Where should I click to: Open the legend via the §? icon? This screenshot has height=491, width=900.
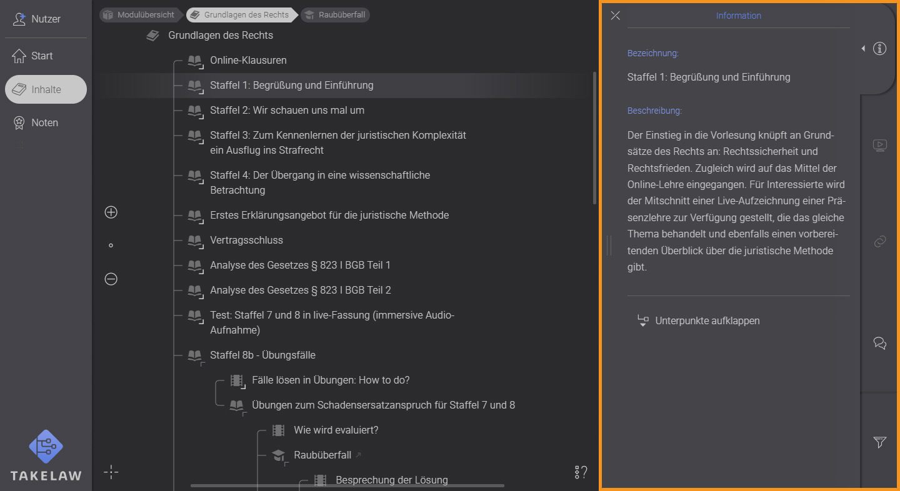[x=580, y=472]
